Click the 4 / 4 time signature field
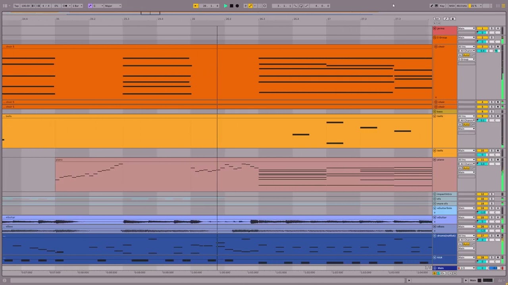Viewport: 508px width, 285px height. (46, 6)
